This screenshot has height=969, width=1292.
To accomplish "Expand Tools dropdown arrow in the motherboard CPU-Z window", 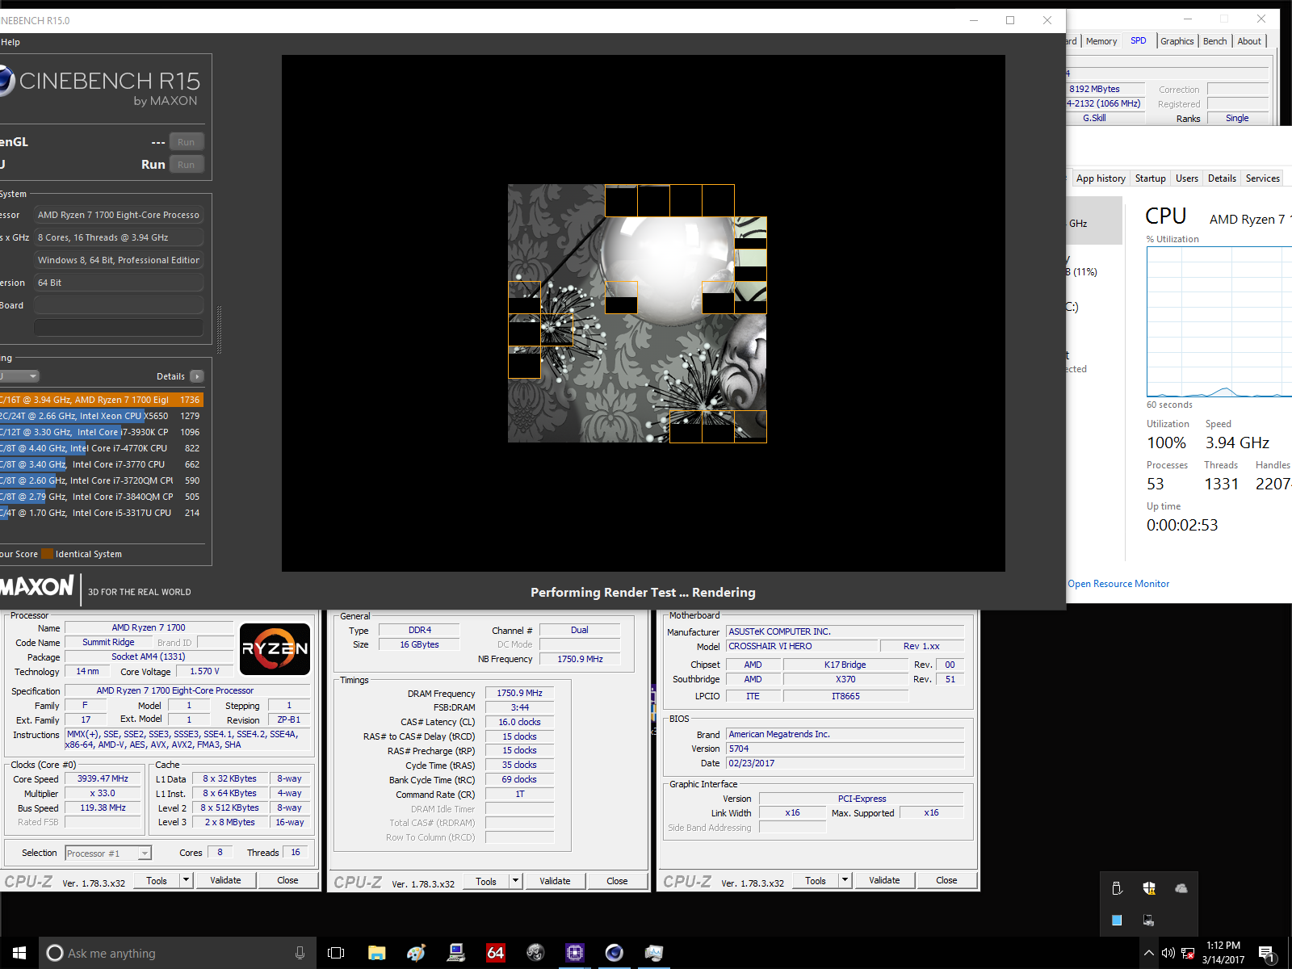I will pos(845,880).
